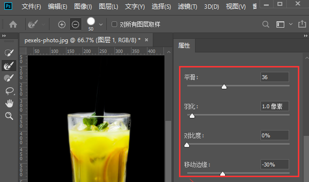Viewport: 309px width, 182px height.
Task: Open the 文字(Y) menu
Action: pyautogui.click(x=135, y=7)
